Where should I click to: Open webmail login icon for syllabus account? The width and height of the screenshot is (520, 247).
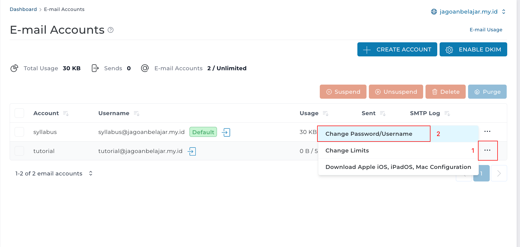pos(226,132)
